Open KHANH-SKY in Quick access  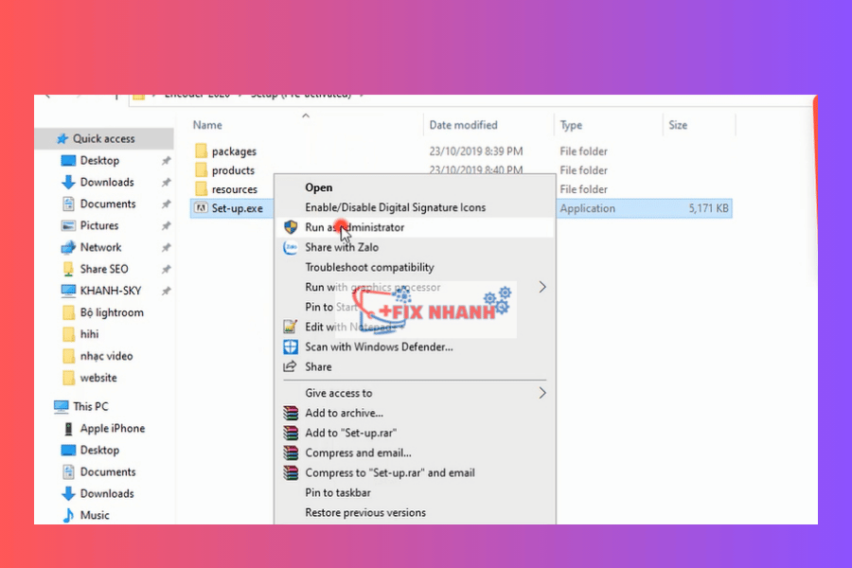(110, 291)
